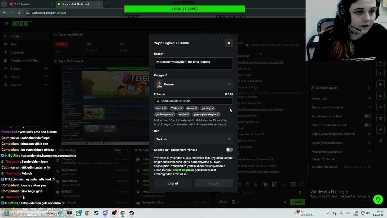Remove the kesfet tag
Image resolution: width=387 pixels, height=218 pixels.
coord(188,114)
